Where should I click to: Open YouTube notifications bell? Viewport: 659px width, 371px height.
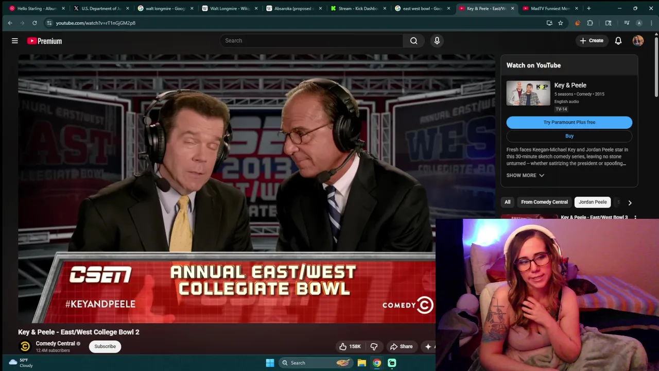coord(618,41)
